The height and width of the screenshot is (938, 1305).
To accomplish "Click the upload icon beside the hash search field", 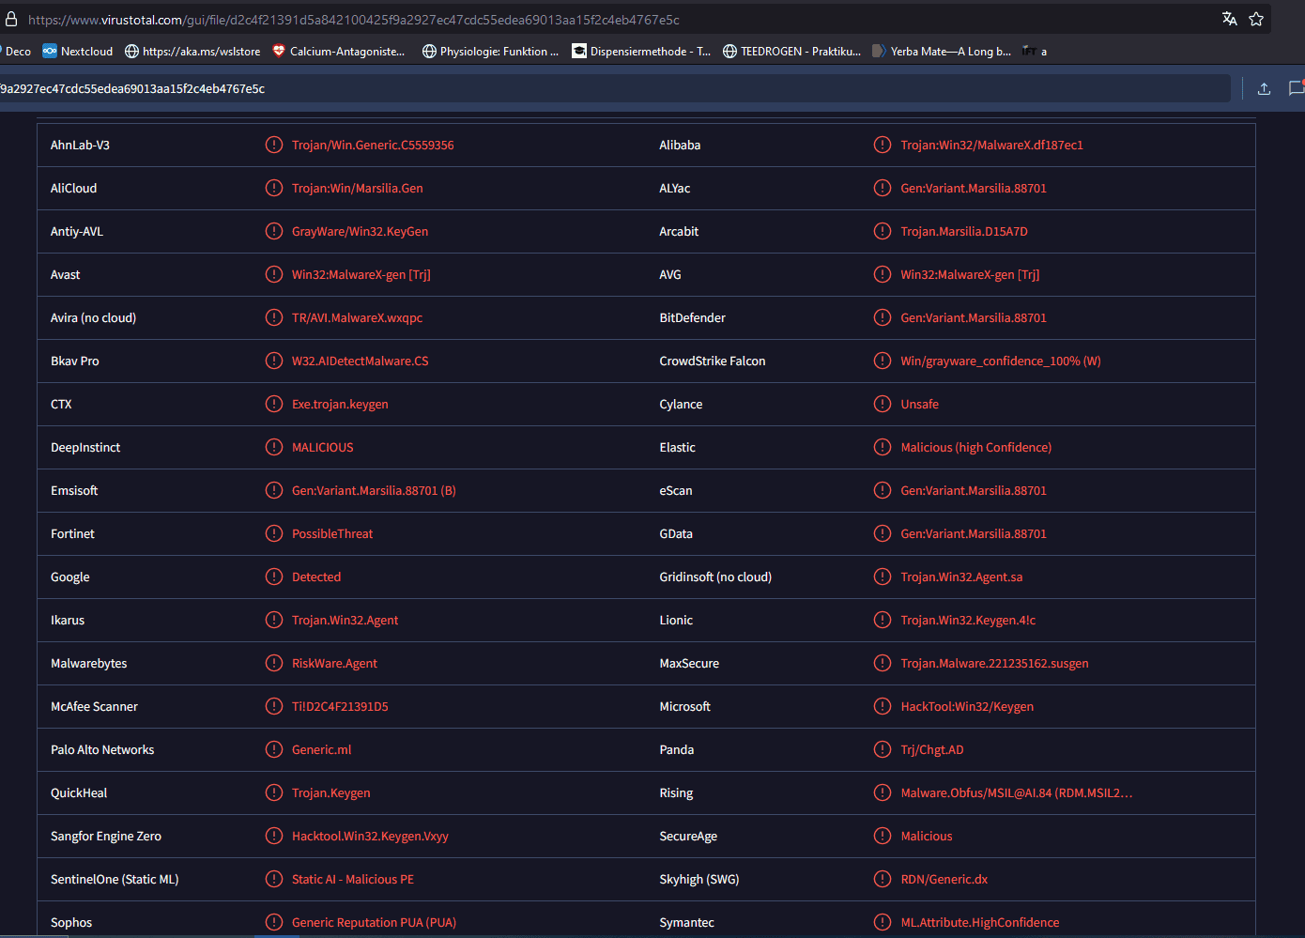I will (1264, 88).
